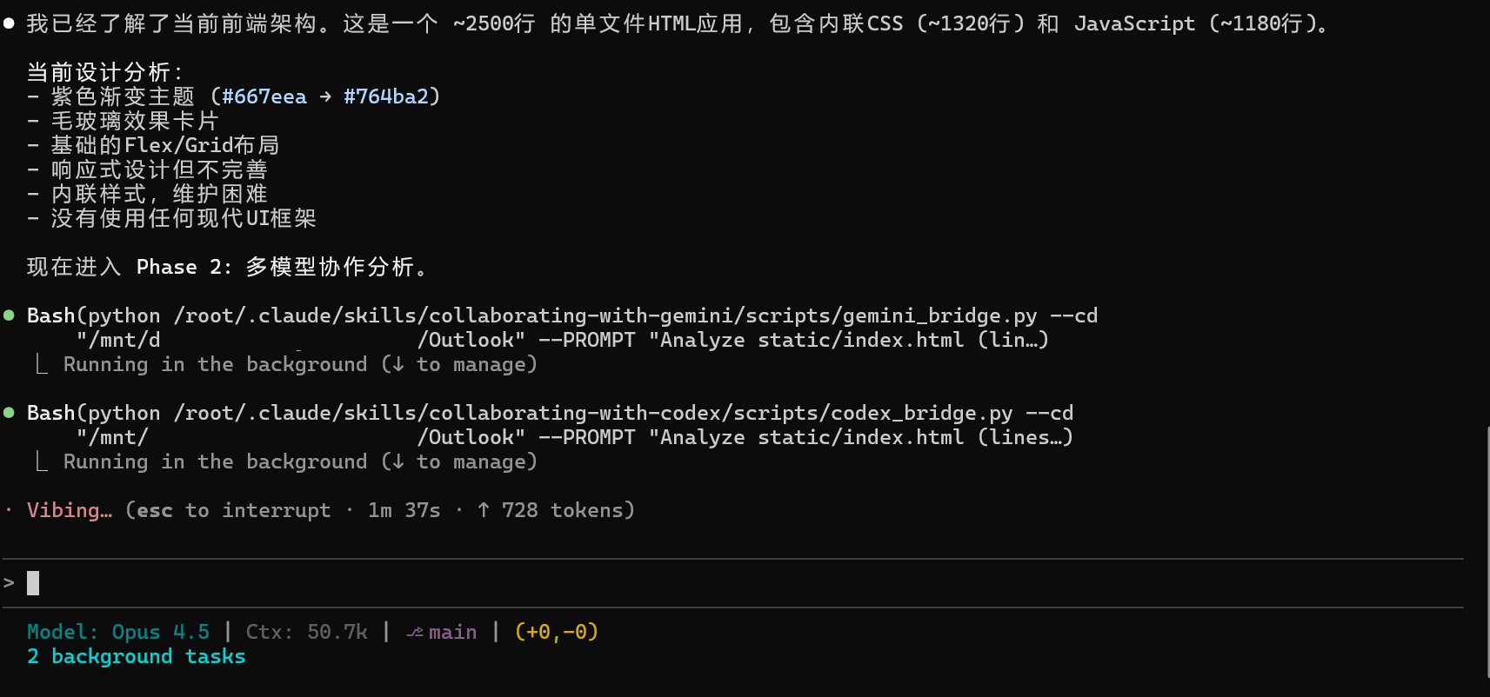This screenshot has height=697, width=1490.
Task: Click the down arrow in the gemini task's manage hint
Action: pos(398,365)
